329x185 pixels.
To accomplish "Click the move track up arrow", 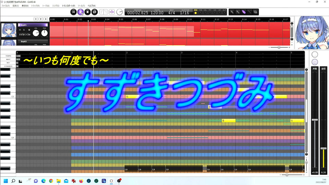I will (41, 19).
